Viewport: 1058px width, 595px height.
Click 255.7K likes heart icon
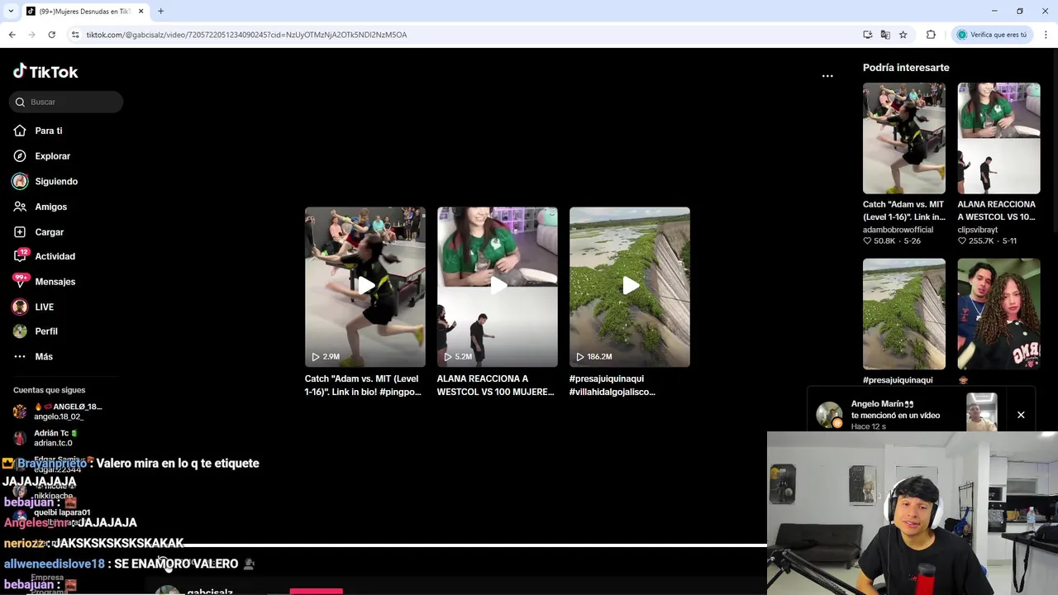pos(962,241)
